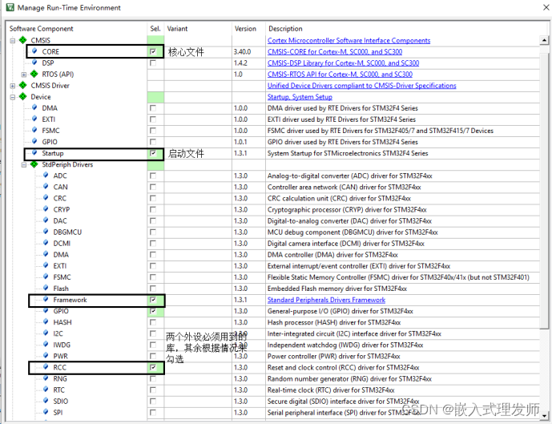The image size is (552, 424).
Task: Close the Manage Run-Time Environment window
Action: (x=546, y=7)
